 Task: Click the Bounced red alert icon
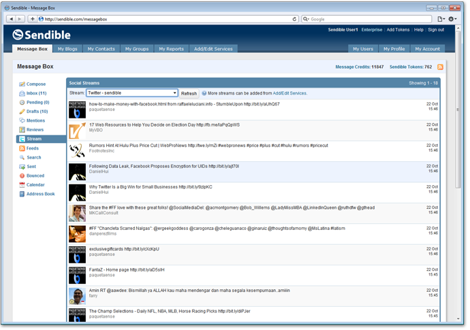(x=22, y=176)
